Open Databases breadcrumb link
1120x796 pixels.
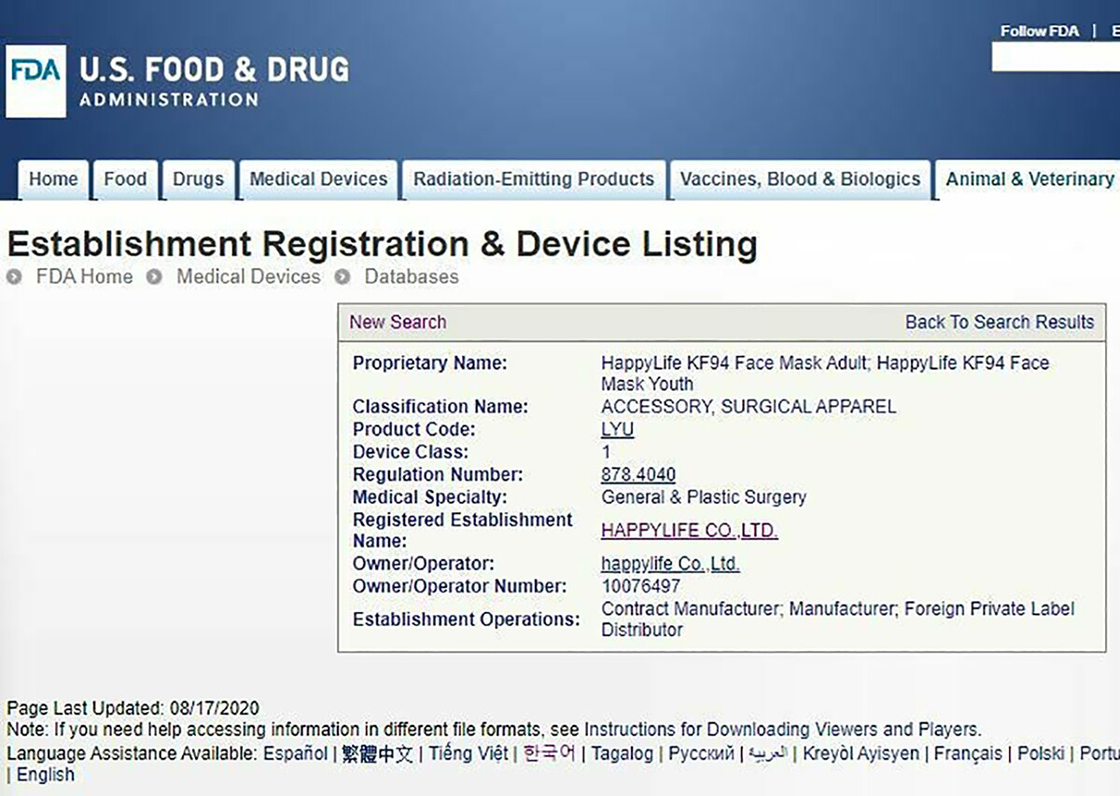(x=412, y=277)
